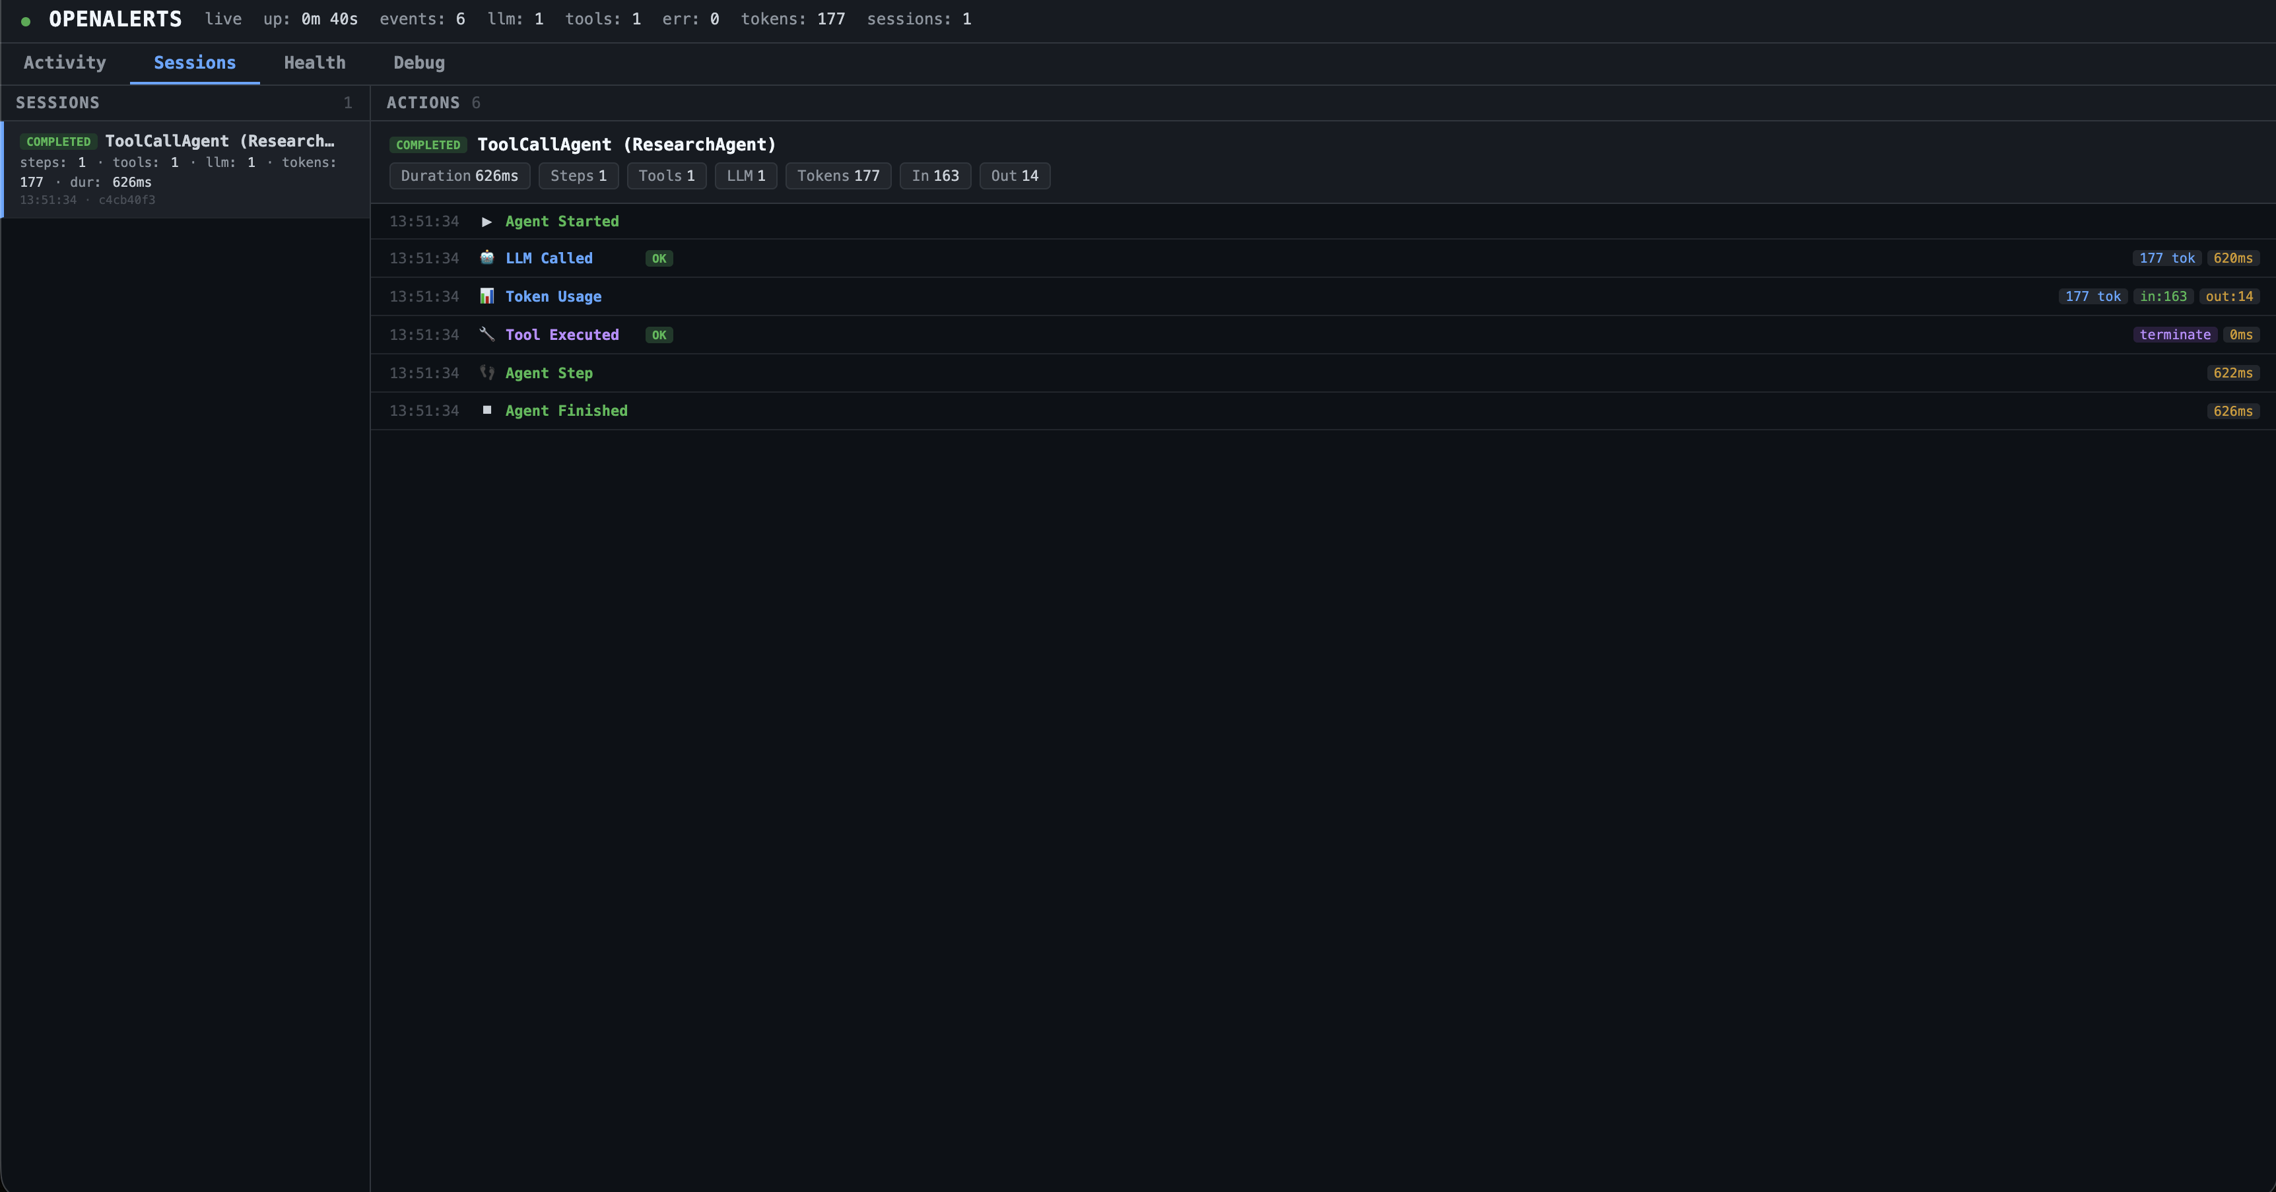Click the bar chart icon for Token Usage

click(x=487, y=297)
